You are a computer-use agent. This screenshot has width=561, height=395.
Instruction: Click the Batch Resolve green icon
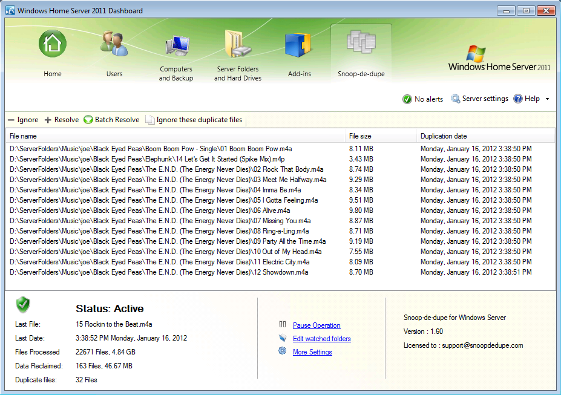88,120
